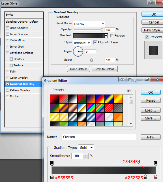The image size is (163, 182).
Task: Click OK in the Gradient Editor
Action: click(151, 92)
